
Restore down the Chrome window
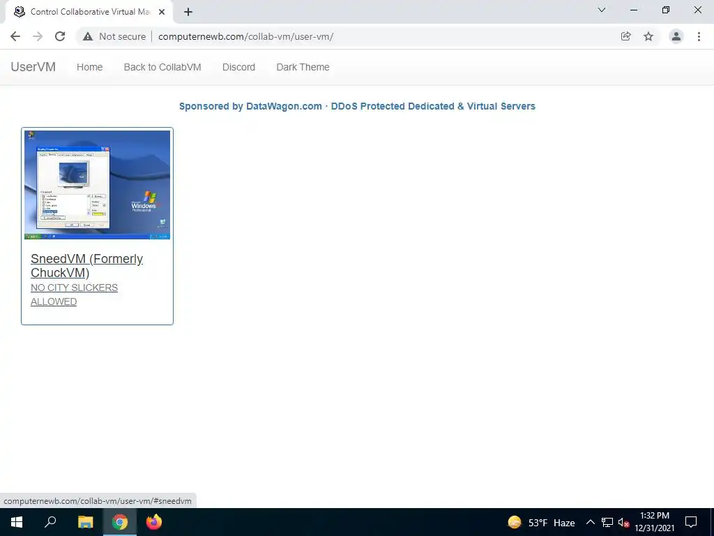click(x=666, y=10)
